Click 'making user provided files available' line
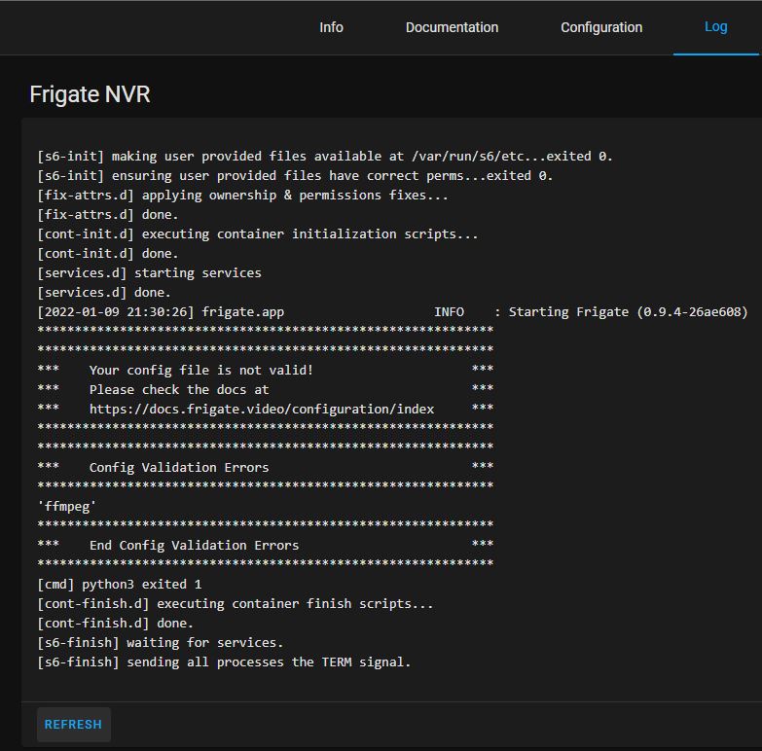 pos(325,157)
